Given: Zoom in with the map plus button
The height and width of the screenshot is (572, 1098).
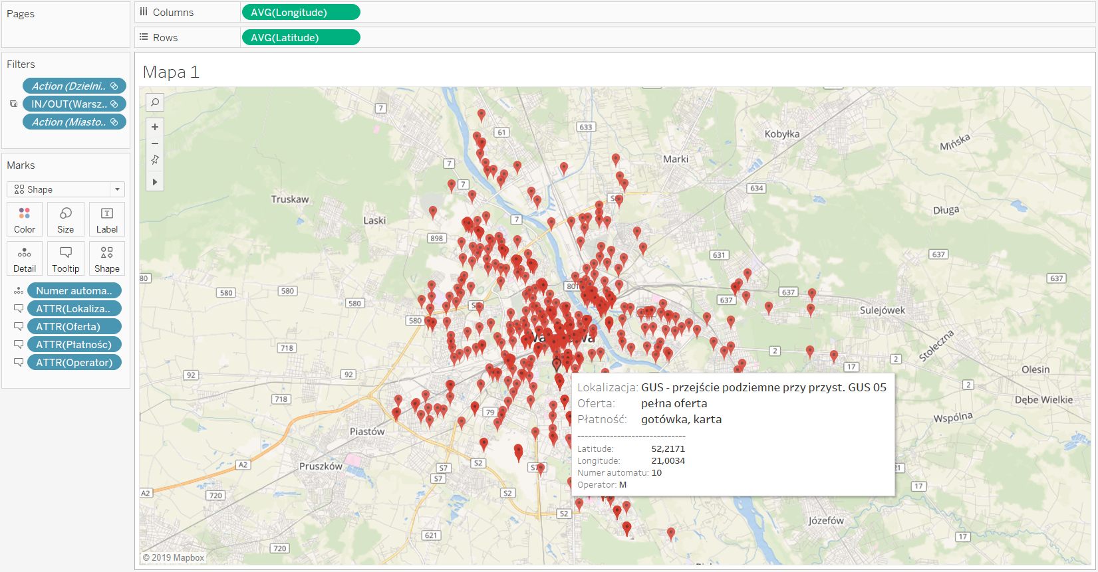Looking at the screenshot, I should pyautogui.click(x=155, y=127).
